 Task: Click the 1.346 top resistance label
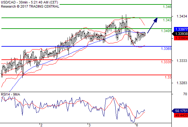[x=167, y=7]
